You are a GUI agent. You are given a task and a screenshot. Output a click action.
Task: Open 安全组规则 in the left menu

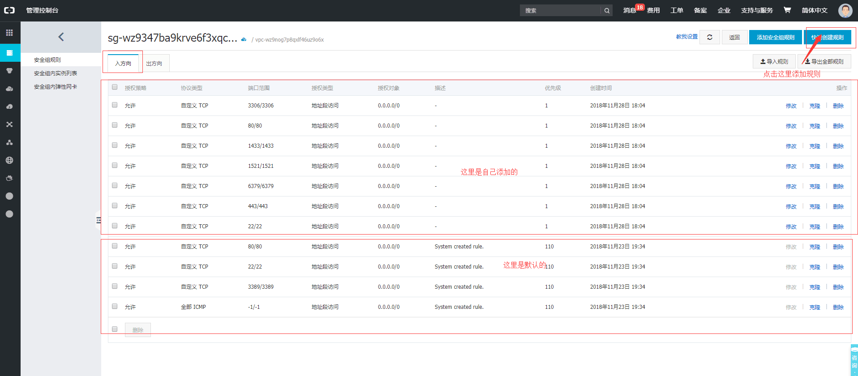pos(47,60)
